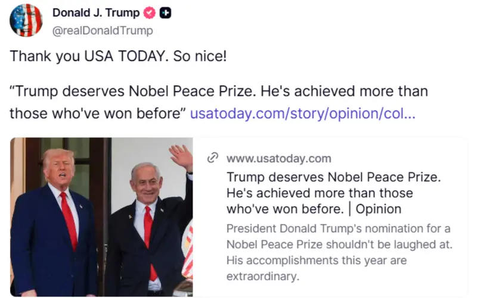Click the quoted headline text in the post
Image resolution: width=477 pixels, height=298 pixels.
[x=219, y=102]
